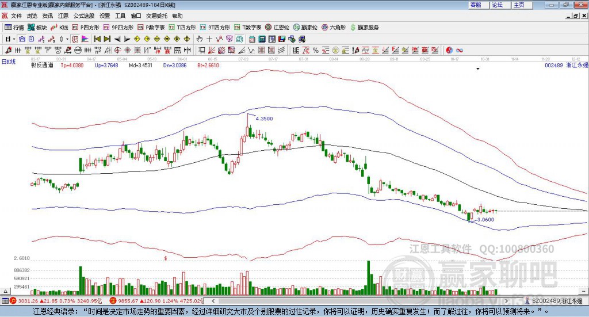Click the Tp=4.0380 indicator value
The image size is (589, 317).
(72, 66)
